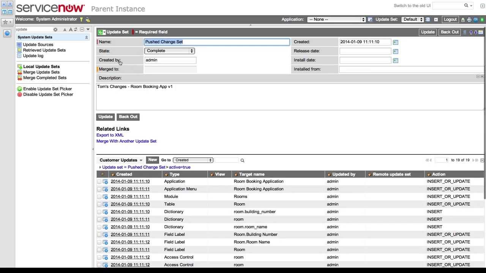Click the Merge Completed Sets module icon

click(x=19, y=78)
